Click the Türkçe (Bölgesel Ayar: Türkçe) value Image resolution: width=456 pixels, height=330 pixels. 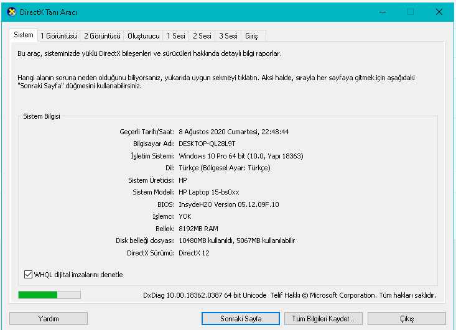pos(225,168)
